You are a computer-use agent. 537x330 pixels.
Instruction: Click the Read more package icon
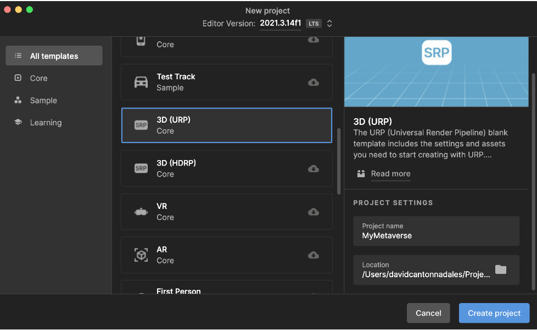pos(361,174)
